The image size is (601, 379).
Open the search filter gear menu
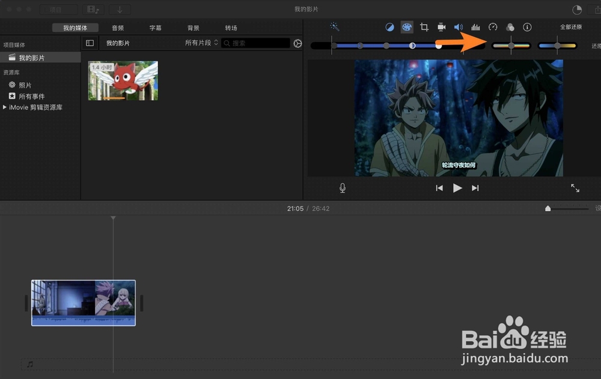click(297, 43)
